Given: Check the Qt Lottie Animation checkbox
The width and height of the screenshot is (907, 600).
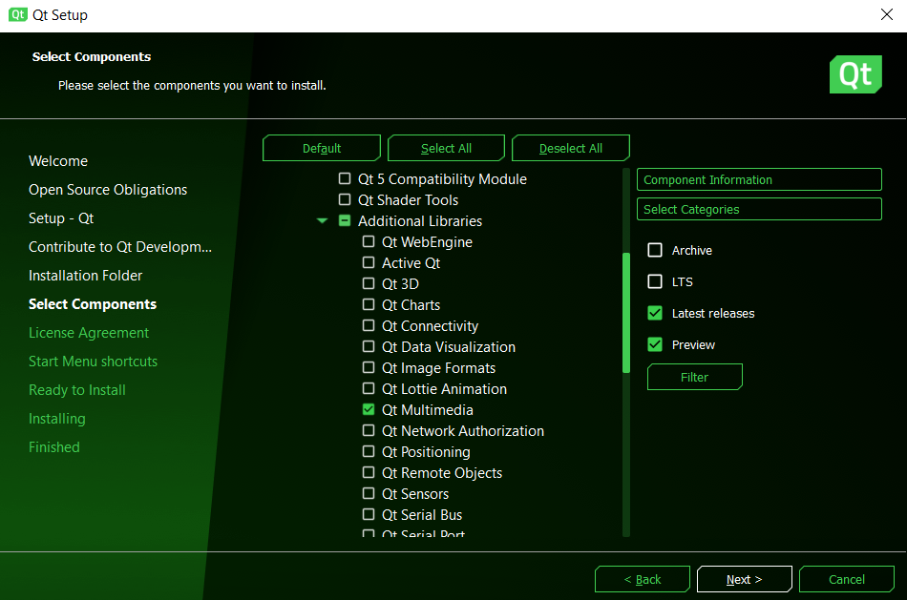Looking at the screenshot, I should (369, 388).
